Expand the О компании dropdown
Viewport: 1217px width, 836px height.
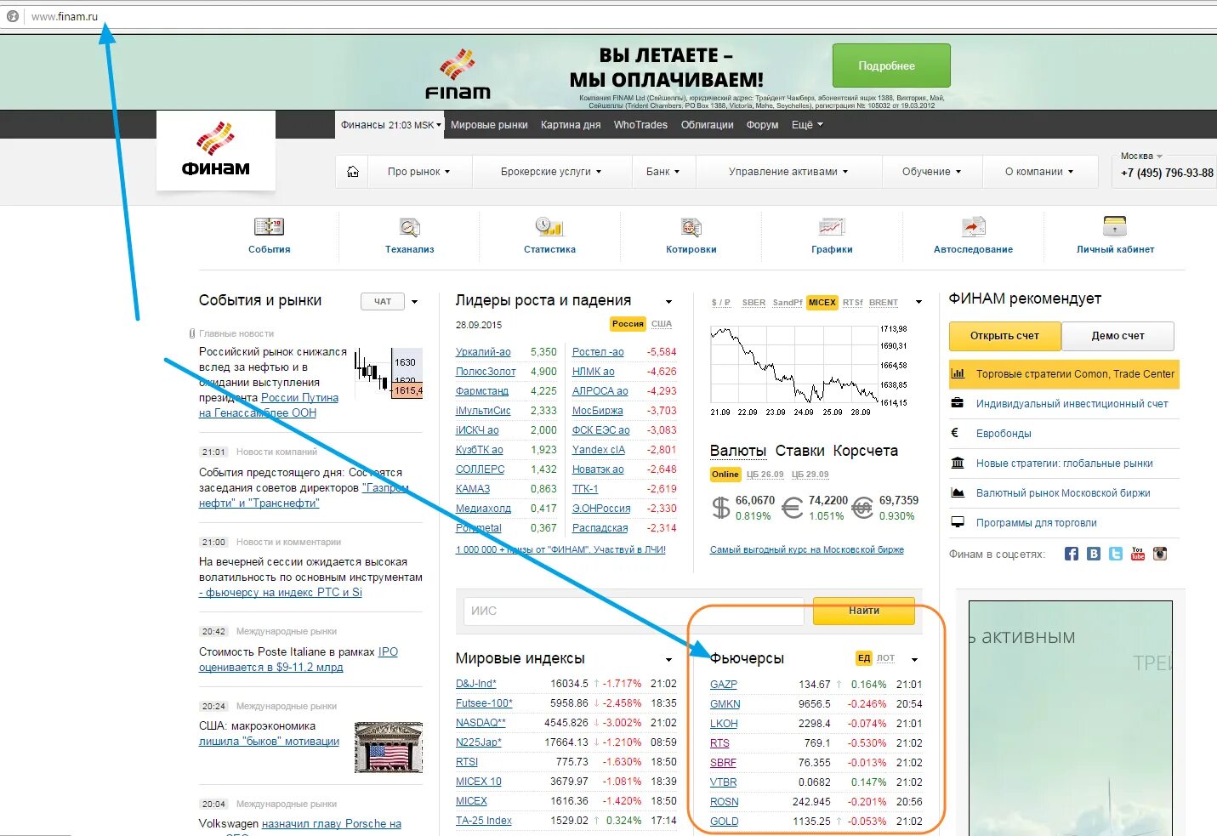1039,172
